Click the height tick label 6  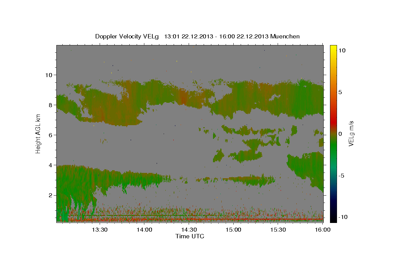(50, 135)
